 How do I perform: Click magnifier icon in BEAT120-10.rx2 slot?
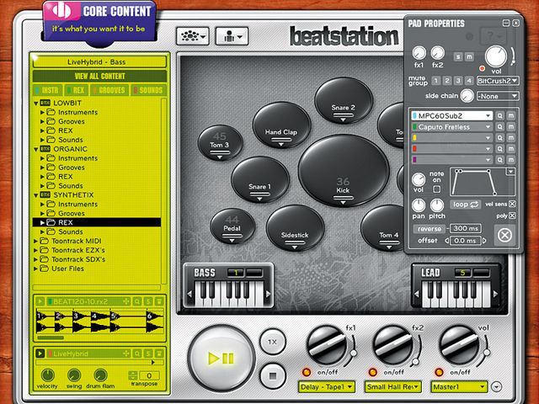point(136,301)
